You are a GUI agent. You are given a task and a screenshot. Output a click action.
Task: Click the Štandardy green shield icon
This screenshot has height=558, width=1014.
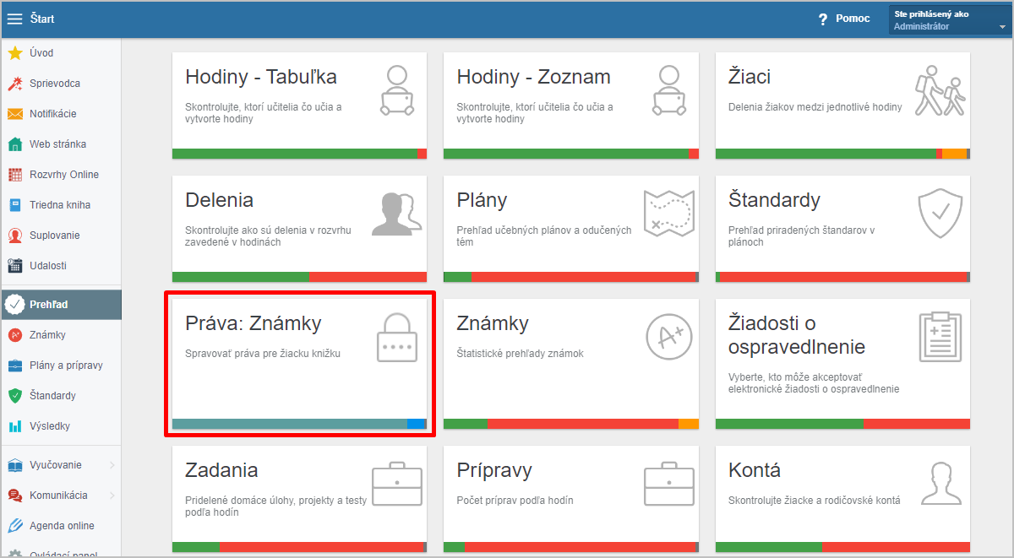pos(14,396)
